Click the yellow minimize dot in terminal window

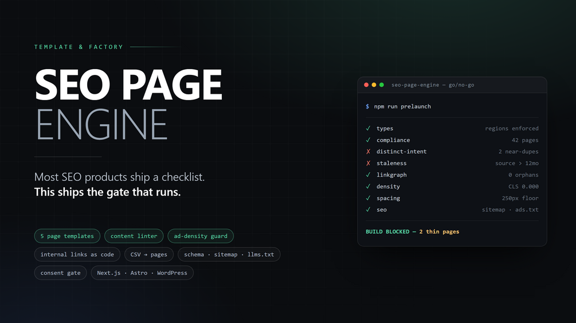pyautogui.click(x=374, y=85)
